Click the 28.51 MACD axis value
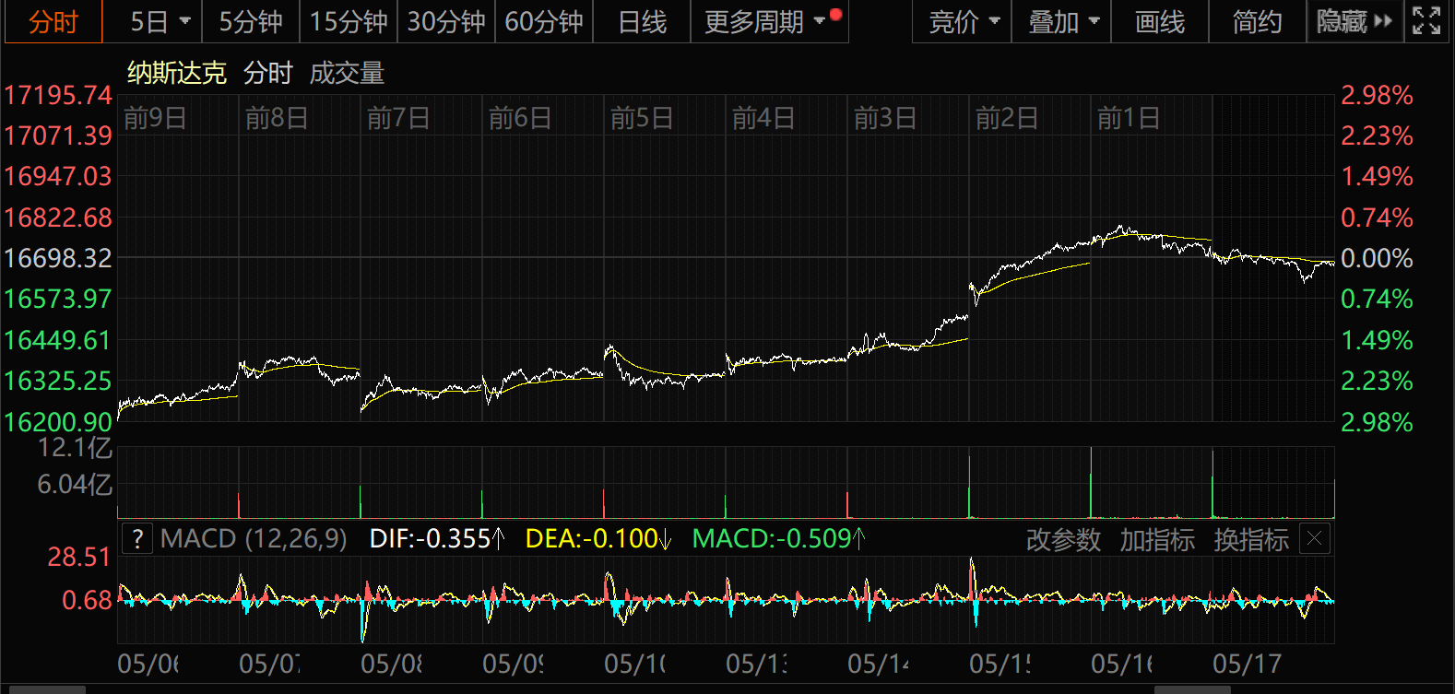 [x=79, y=557]
